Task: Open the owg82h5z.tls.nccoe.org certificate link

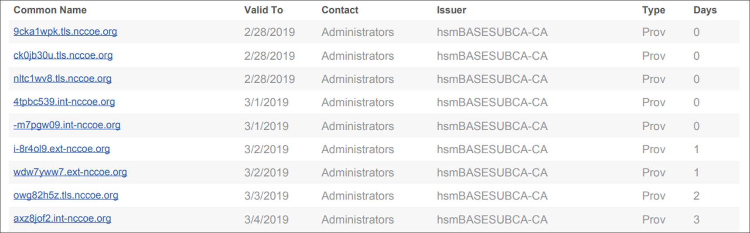Action: (x=66, y=196)
